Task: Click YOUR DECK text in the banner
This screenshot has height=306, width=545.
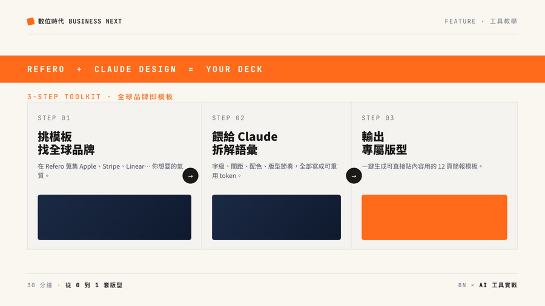Action: (x=234, y=69)
